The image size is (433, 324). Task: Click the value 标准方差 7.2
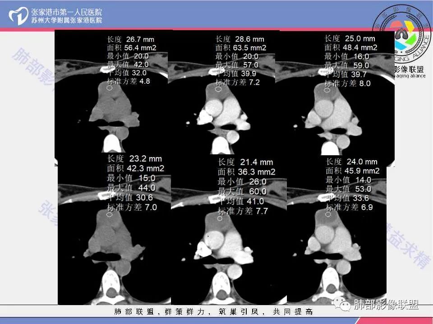click(x=238, y=82)
